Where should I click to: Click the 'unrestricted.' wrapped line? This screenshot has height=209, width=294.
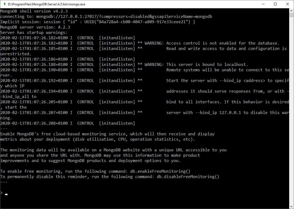tap(16, 54)
